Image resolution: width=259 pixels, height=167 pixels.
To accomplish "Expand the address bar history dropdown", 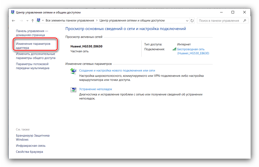I will tap(187, 21).
